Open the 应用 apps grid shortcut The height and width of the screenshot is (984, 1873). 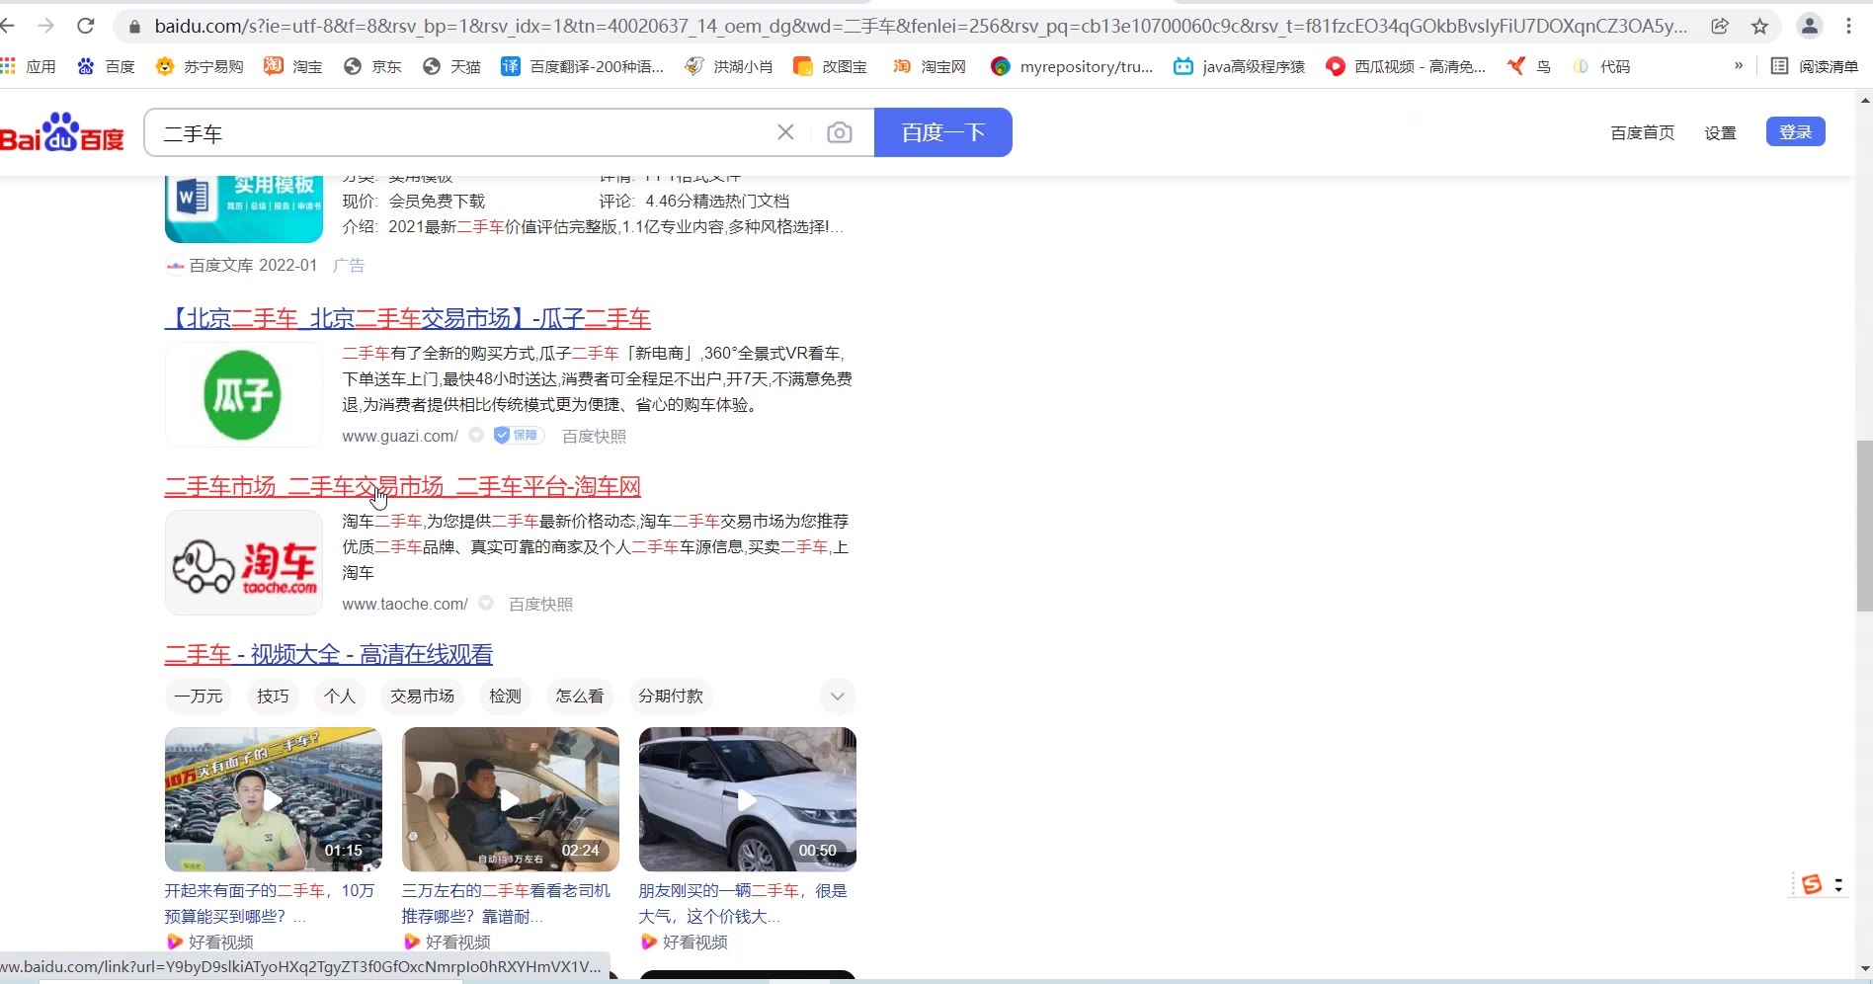point(29,66)
